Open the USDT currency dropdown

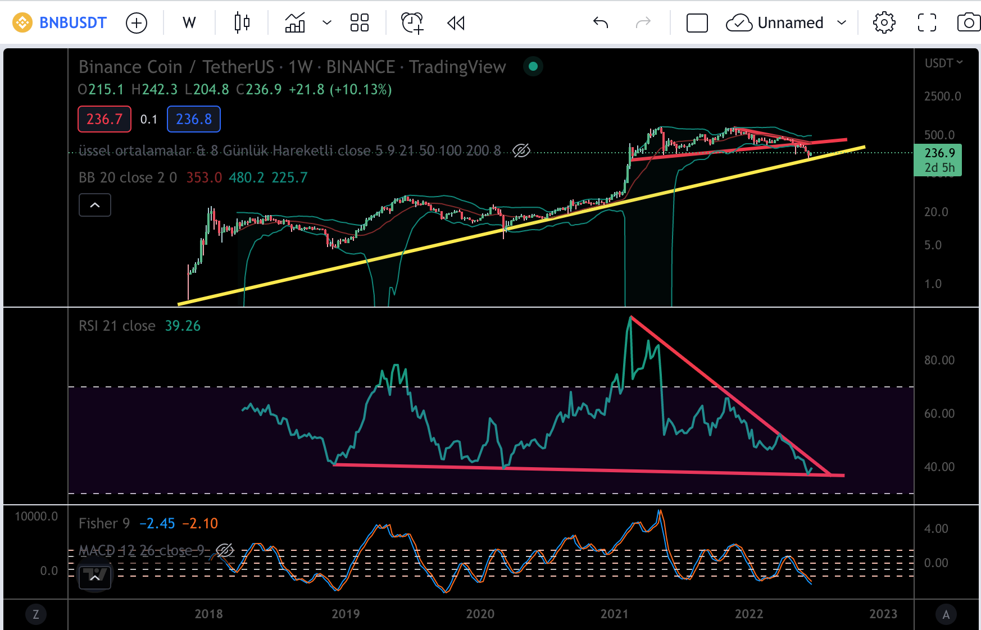pos(944,63)
